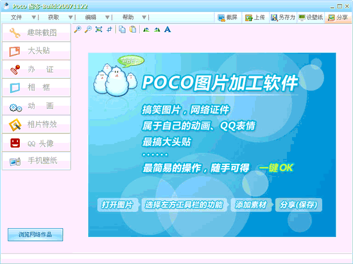
Task: Click the 上传 upload toolbar button
Action: click(255, 17)
